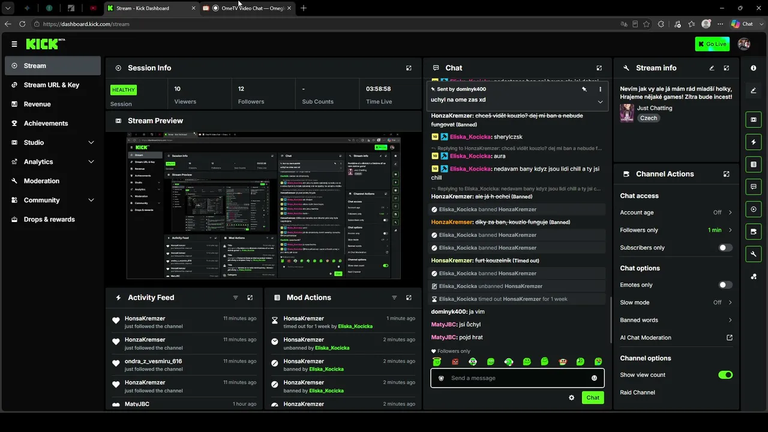This screenshot has height=432, width=768.
Task: Expand the Activity Feed panel
Action: tap(250, 298)
